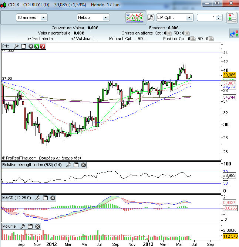Image resolution: width=239 pixels, height=247 pixels.
Task: Open the Hebdo timeframe dropdown
Action: (x=93, y=17)
